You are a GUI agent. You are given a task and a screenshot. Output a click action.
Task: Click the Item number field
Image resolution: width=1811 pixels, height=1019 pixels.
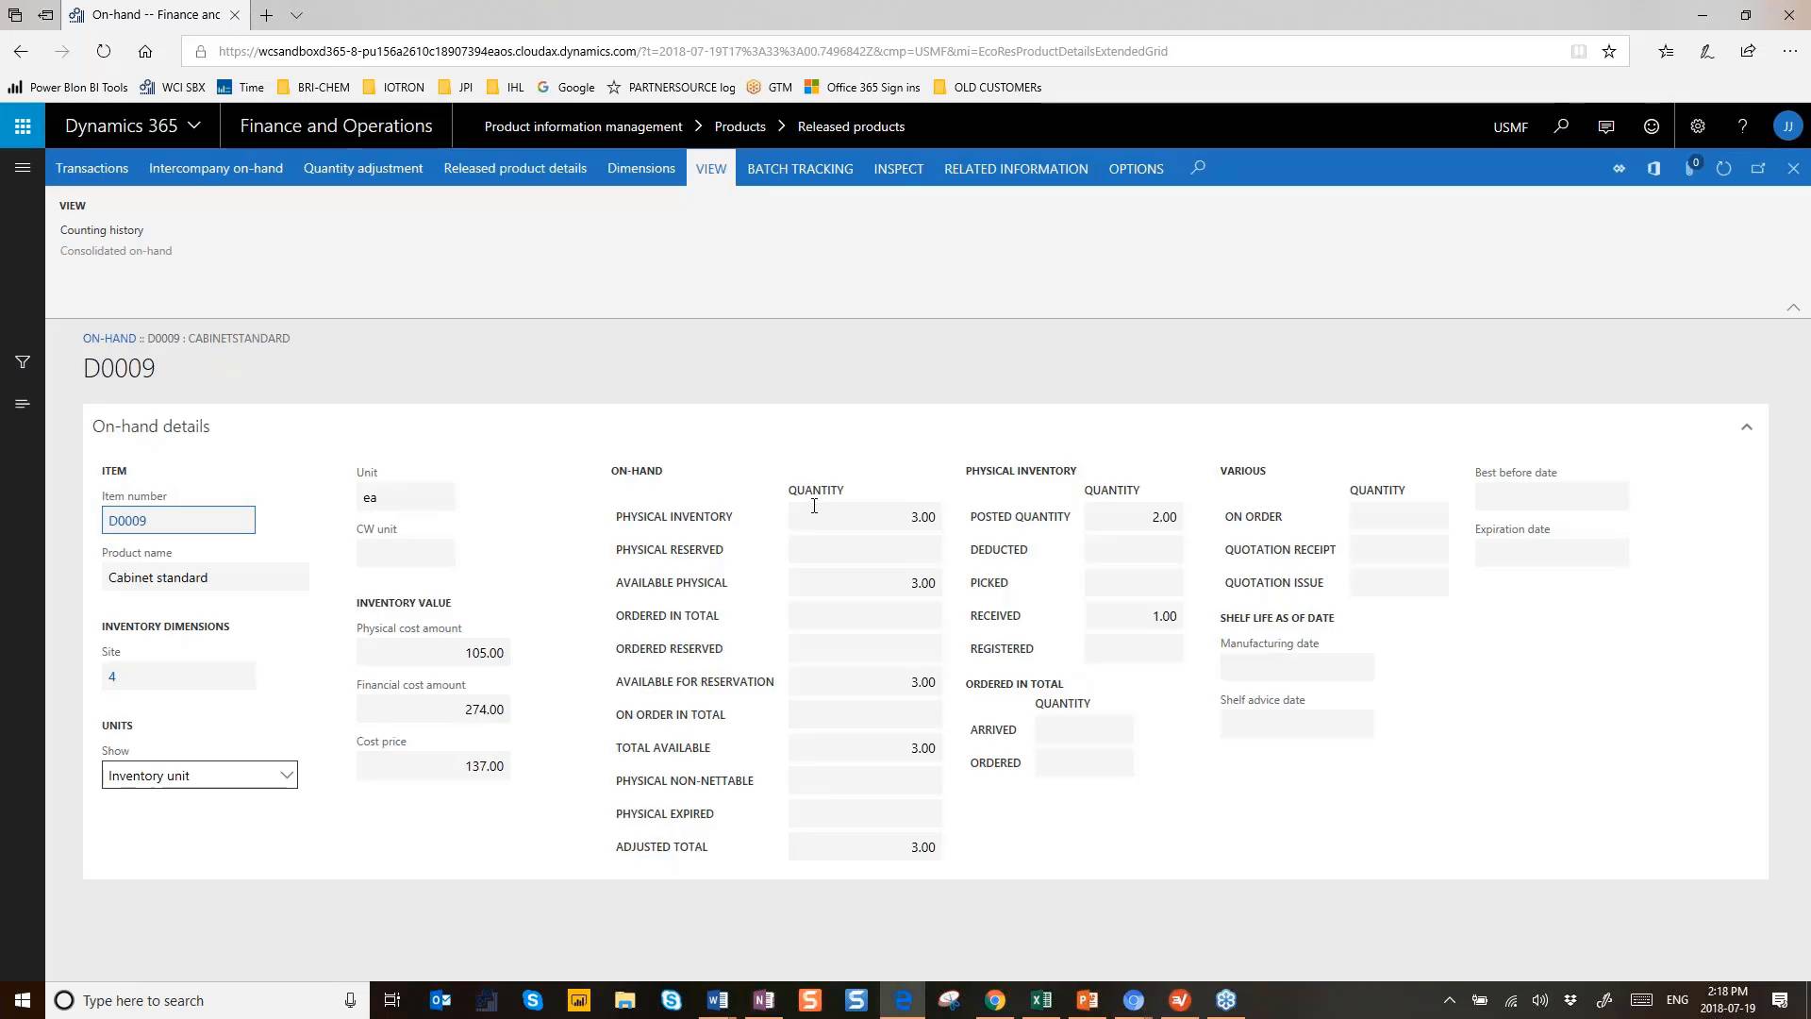[x=178, y=520]
